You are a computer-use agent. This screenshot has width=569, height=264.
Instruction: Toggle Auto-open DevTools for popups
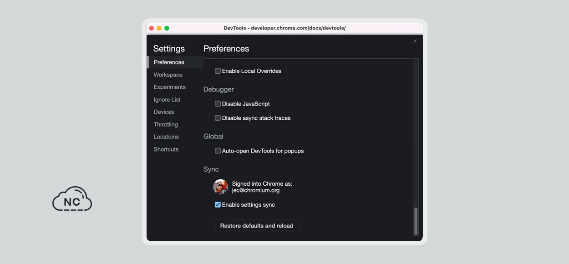[x=218, y=151]
